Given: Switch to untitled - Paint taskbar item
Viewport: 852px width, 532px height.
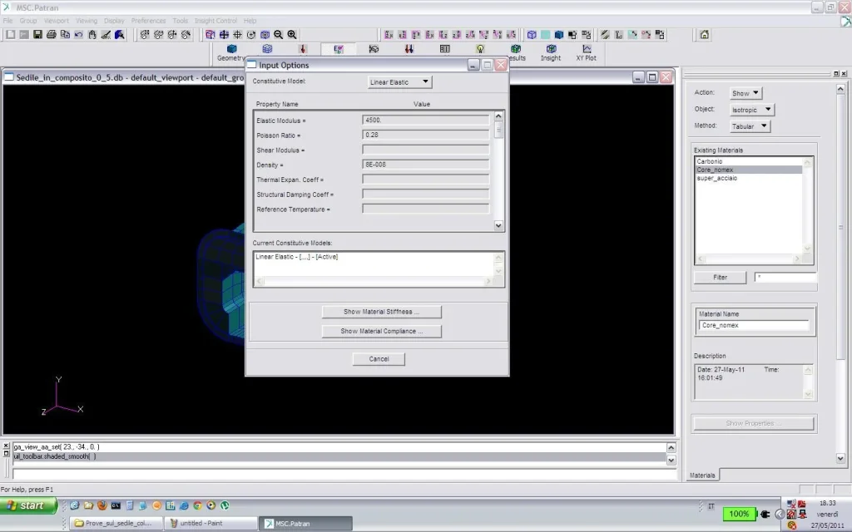Looking at the screenshot, I should point(211,524).
